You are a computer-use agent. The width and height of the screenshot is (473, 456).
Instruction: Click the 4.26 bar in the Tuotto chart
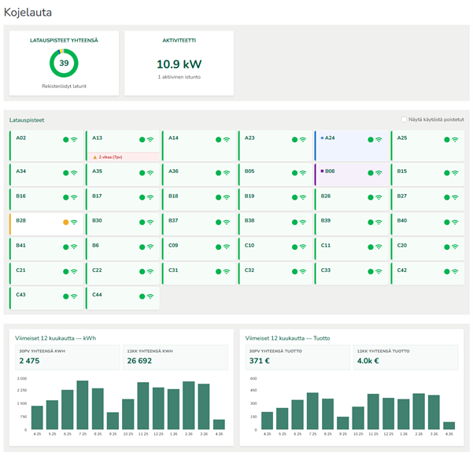449,425
